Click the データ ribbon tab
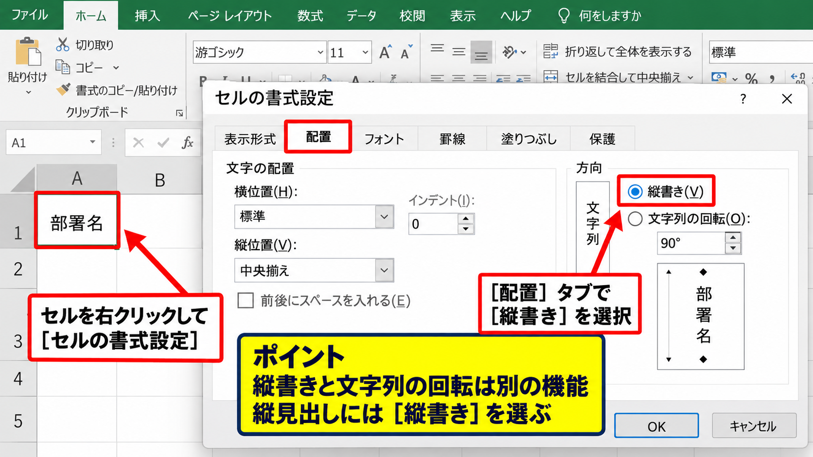Viewport: 813px width, 457px height. click(x=361, y=16)
